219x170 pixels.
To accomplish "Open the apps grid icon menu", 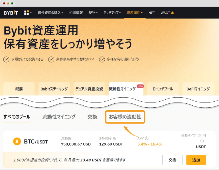I will pos(27,13).
